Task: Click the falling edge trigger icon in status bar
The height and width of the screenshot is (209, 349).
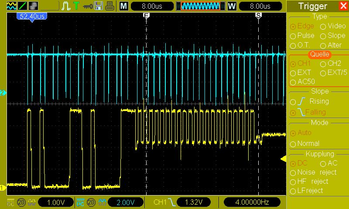Action: tap(171, 202)
